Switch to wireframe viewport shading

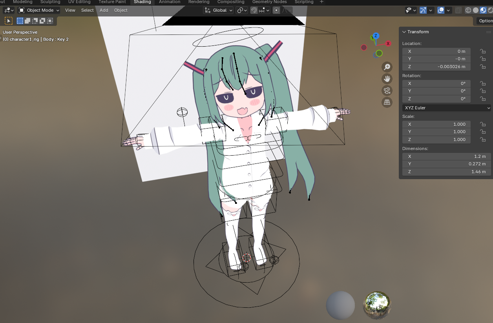[468, 10]
